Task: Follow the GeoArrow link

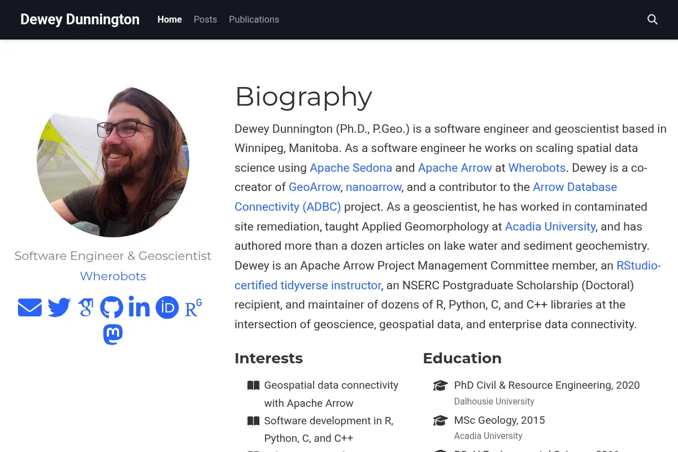Action: pyautogui.click(x=315, y=187)
